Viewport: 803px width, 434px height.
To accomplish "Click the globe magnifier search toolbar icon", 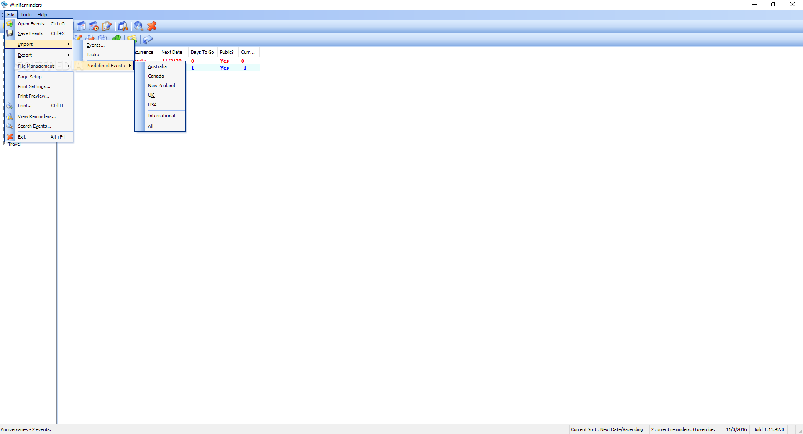I will pos(138,26).
